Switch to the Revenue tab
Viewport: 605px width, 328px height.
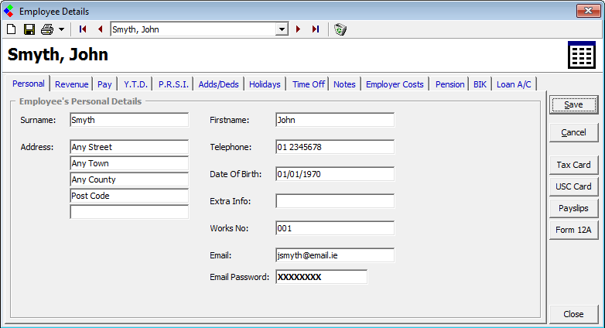pos(71,84)
